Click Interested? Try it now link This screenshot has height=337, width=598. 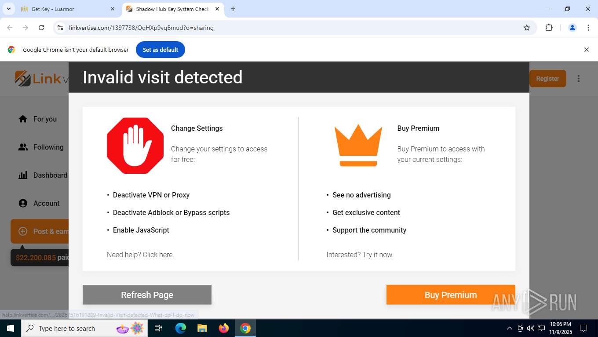point(360,255)
